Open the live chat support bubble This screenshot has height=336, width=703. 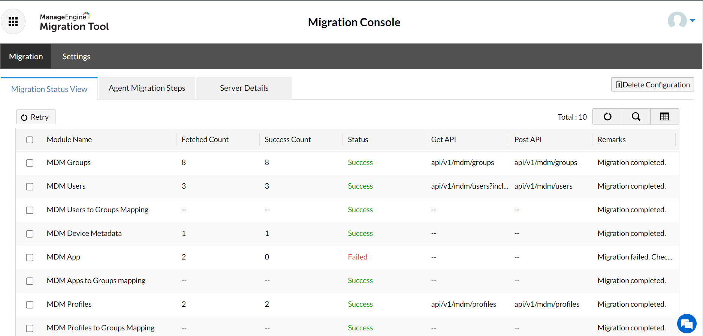click(687, 323)
